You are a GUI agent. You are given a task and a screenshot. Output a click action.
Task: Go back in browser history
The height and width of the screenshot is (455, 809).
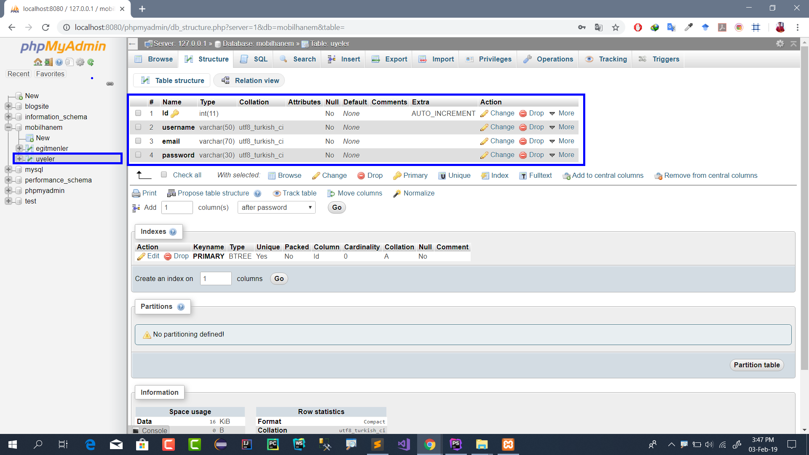[x=12, y=27]
